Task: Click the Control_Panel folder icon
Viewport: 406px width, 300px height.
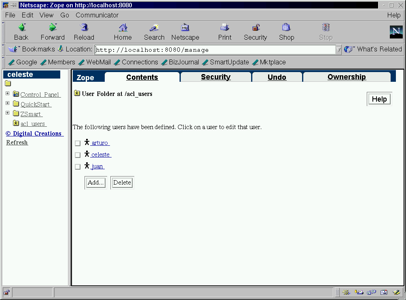Action: point(16,94)
